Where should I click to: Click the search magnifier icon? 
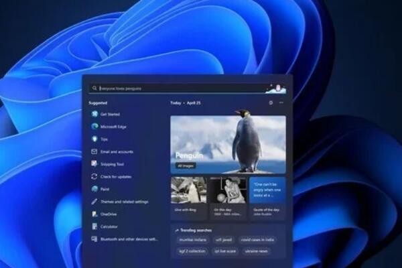click(94, 88)
